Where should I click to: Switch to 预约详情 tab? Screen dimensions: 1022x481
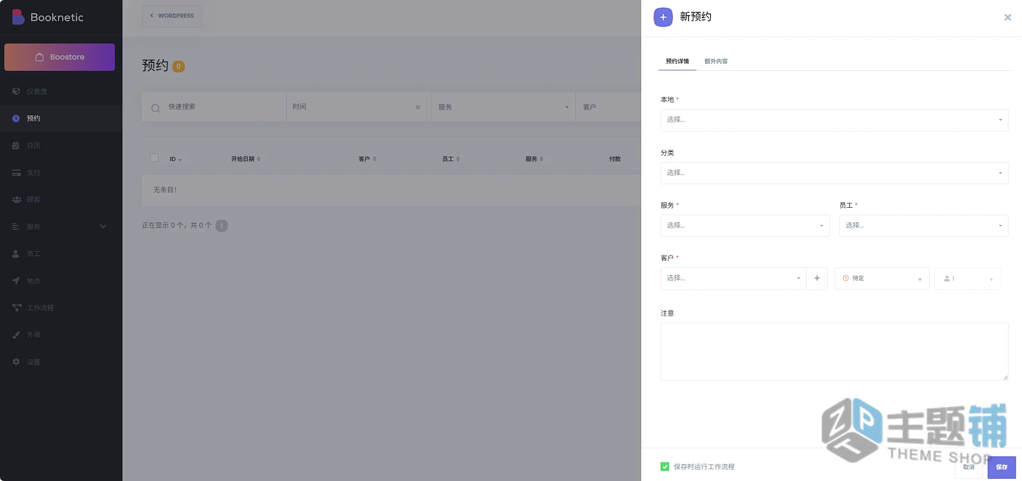(x=677, y=61)
